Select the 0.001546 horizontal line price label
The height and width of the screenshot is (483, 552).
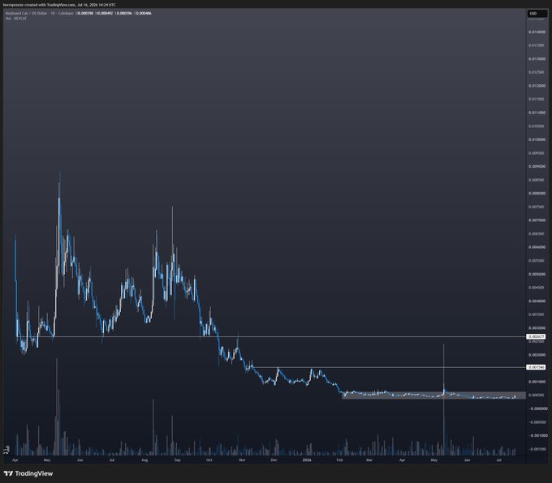[x=536, y=367]
